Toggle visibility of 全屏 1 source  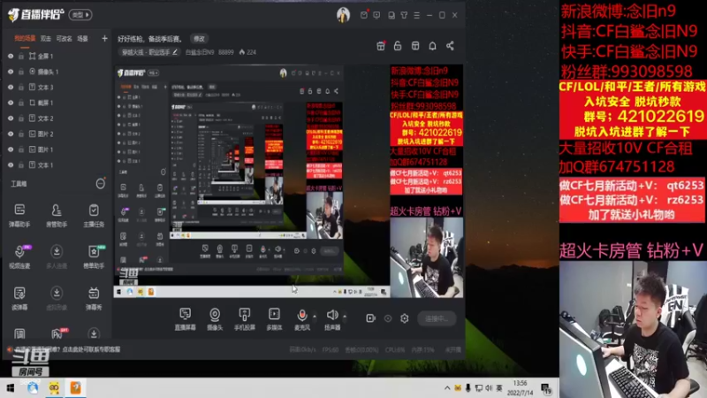coord(11,57)
